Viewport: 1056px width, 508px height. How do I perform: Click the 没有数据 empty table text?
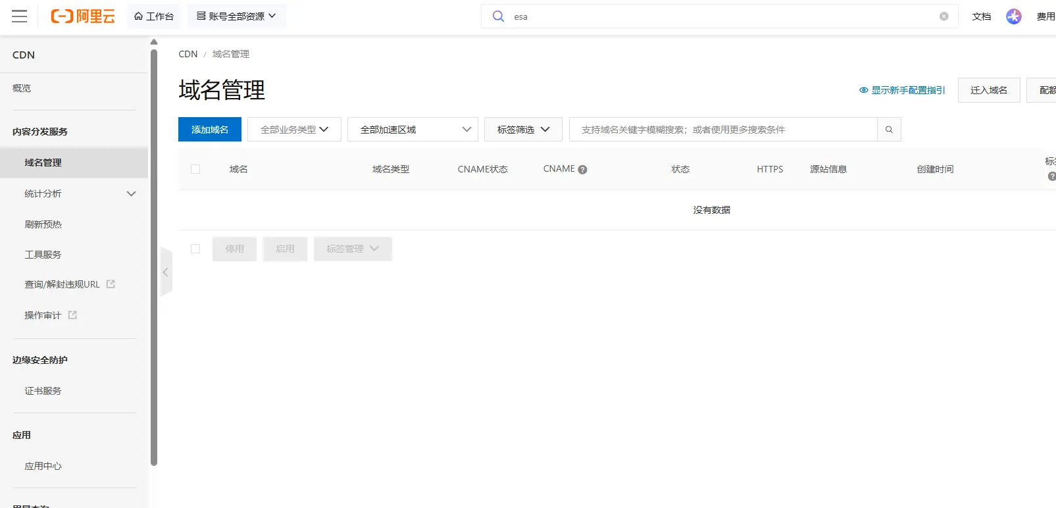coord(712,210)
